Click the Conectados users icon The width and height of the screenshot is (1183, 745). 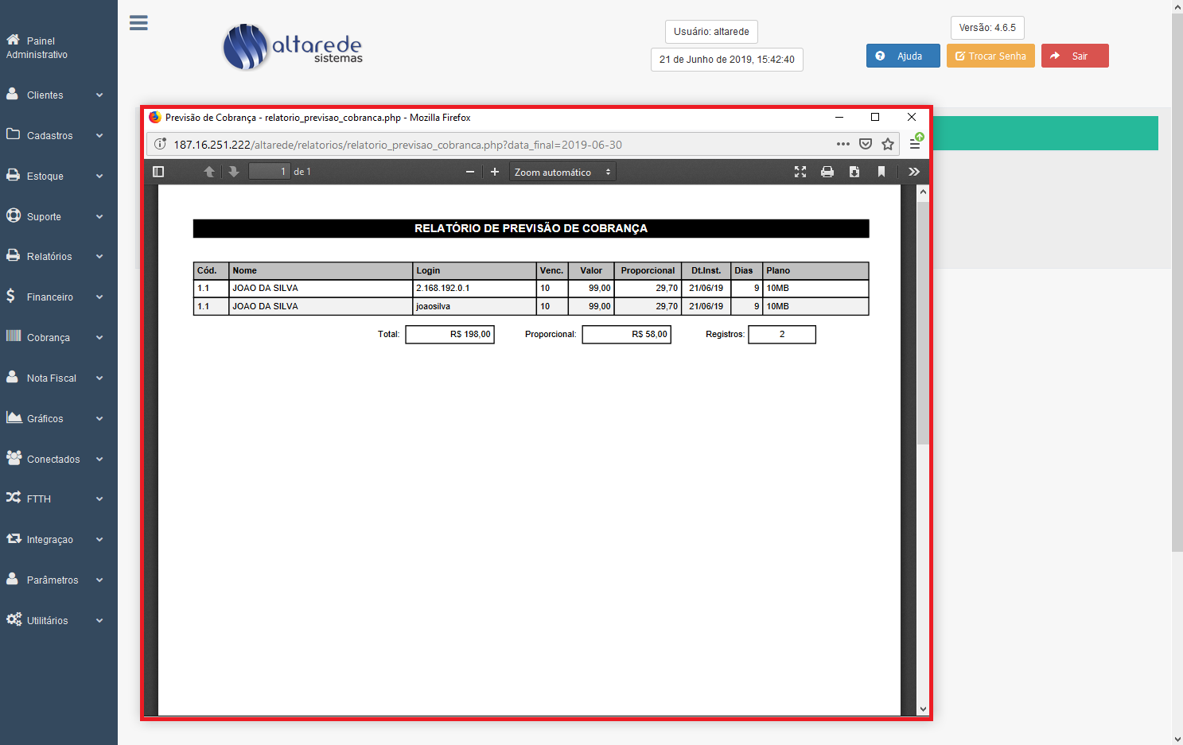pyautogui.click(x=14, y=458)
